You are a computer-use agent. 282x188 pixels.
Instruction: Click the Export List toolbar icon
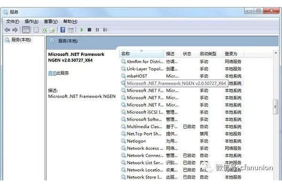[x=52, y=30]
